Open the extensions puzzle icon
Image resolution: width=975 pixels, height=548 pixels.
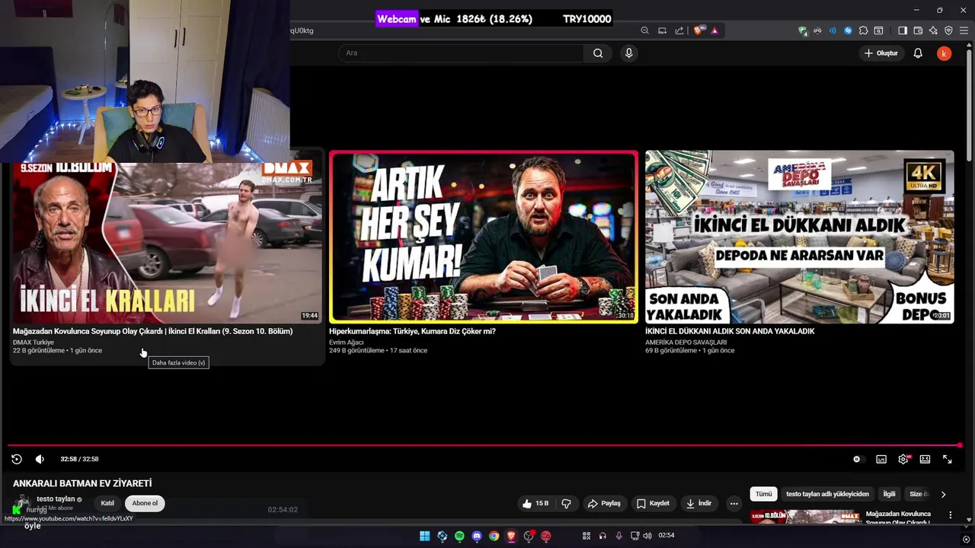[x=863, y=30]
